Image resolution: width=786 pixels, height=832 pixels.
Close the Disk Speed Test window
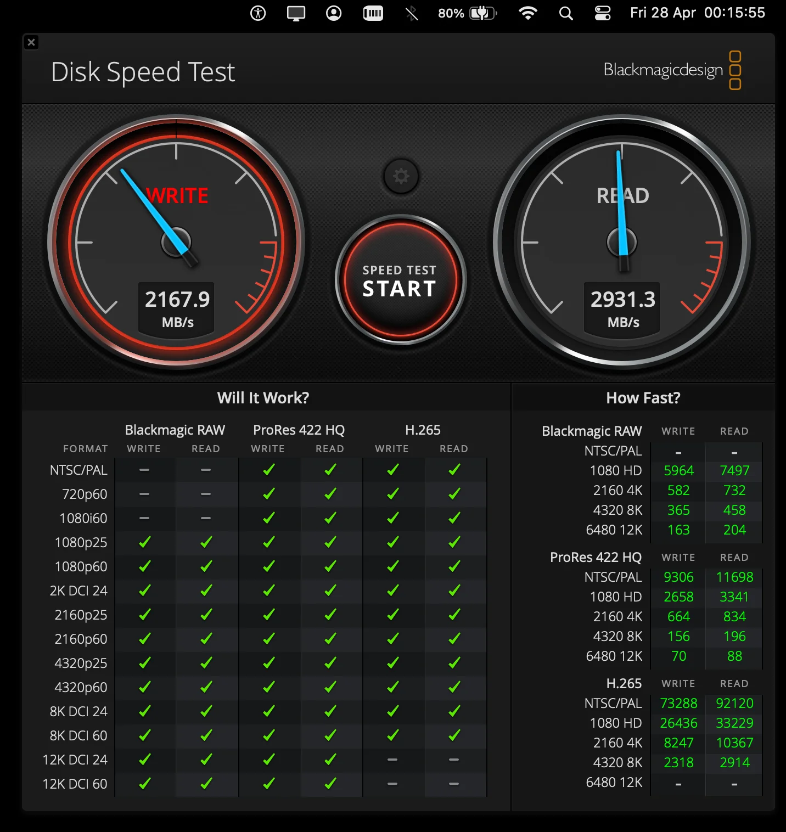(31, 42)
